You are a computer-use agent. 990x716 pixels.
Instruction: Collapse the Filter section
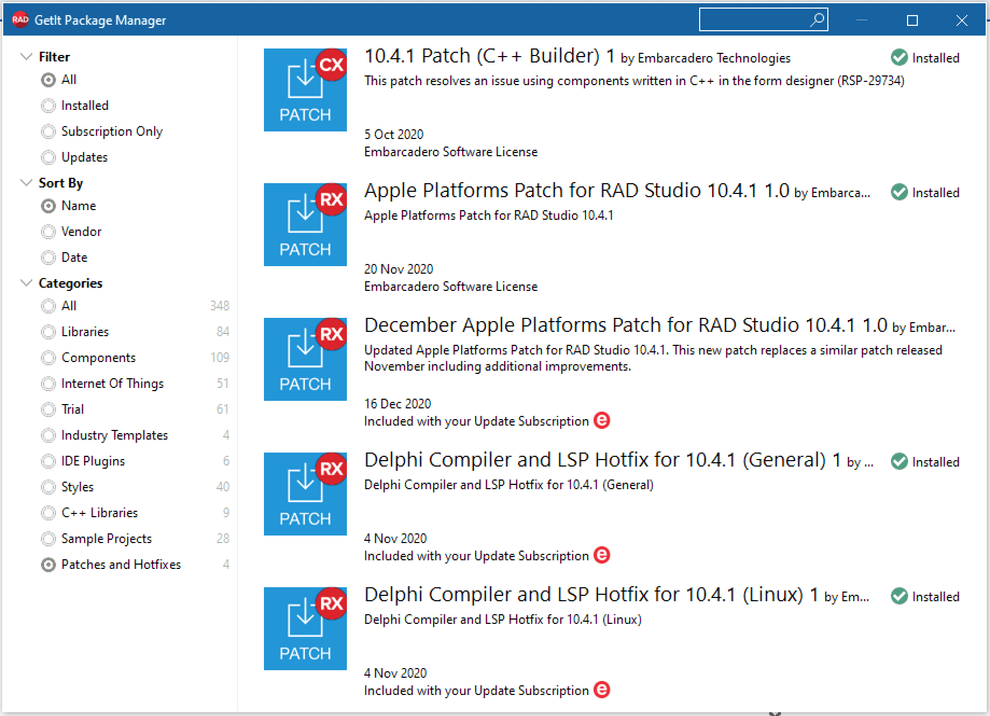26,57
